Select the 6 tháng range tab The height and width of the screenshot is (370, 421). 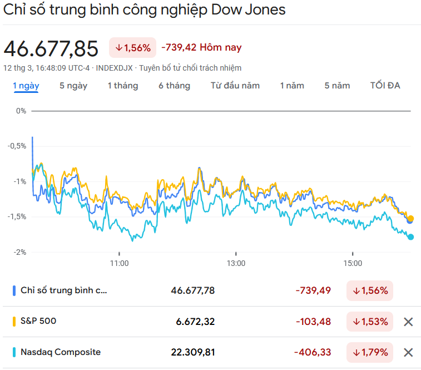tap(174, 86)
